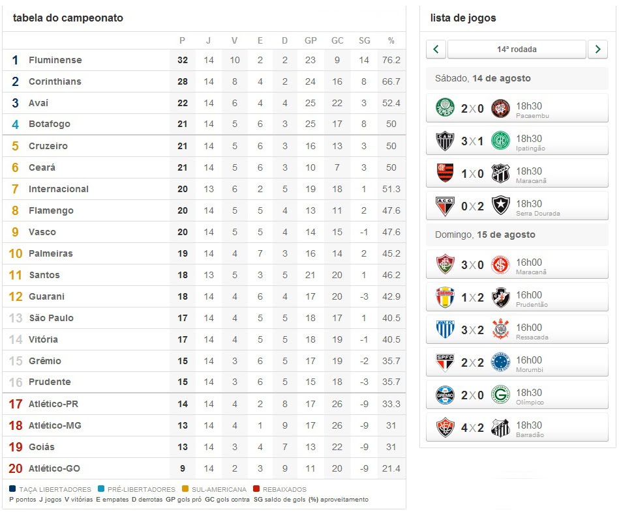Click the Botafogo star crest
This screenshot has height=512, width=619.
click(x=500, y=205)
